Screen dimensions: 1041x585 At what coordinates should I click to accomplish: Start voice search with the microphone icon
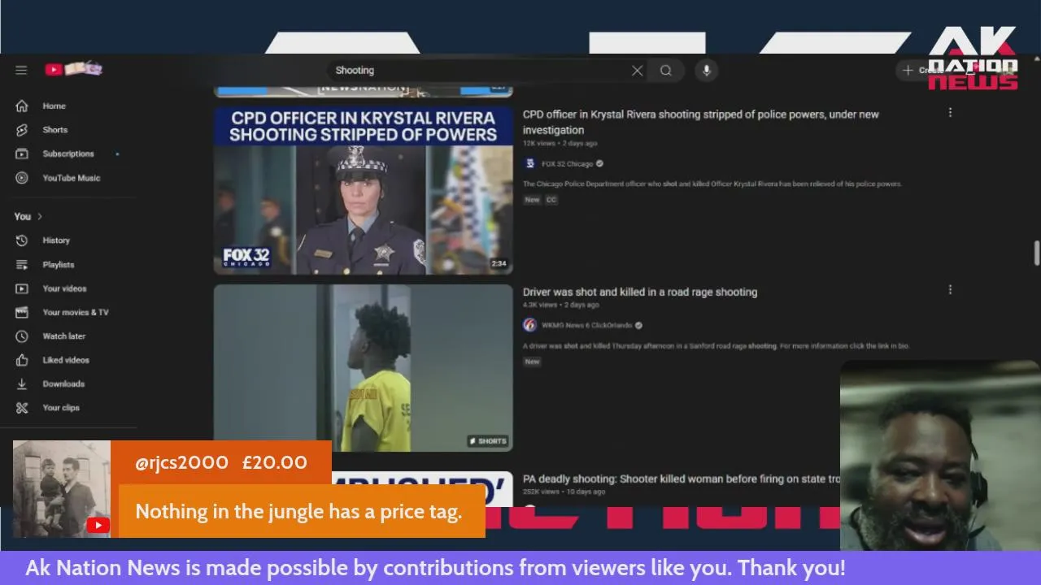(x=706, y=71)
